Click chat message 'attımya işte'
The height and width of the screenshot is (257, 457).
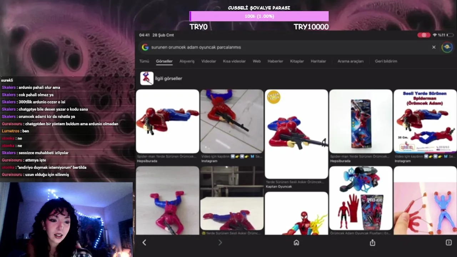click(36, 160)
